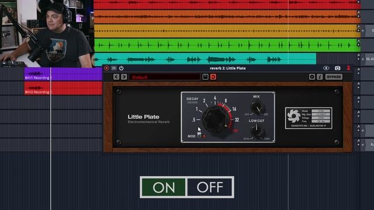Select the BKV2 Recording red clip
This screenshot has height=210, width=374.
click(x=63, y=88)
